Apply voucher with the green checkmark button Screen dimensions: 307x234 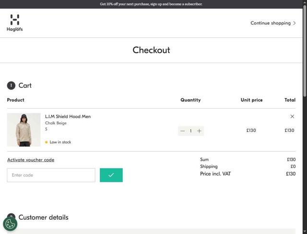[111, 175]
